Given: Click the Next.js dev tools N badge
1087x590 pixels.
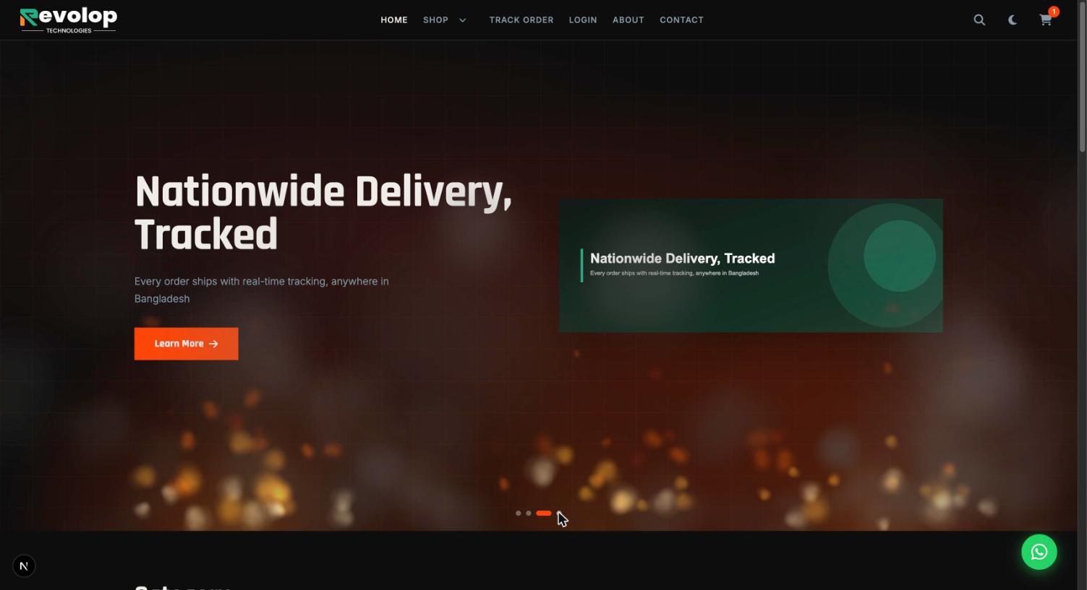Looking at the screenshot, I should click(x=24, y=566).
